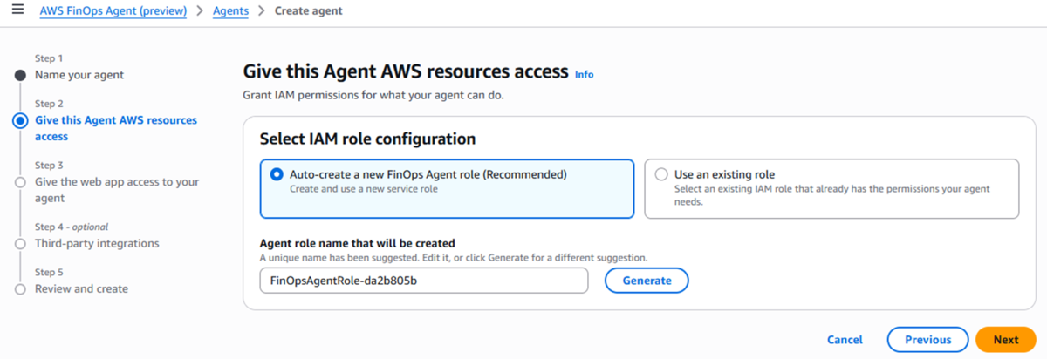Jump to Name your agent step
The width and height of the screenshot is (1047, 359).
79,75
